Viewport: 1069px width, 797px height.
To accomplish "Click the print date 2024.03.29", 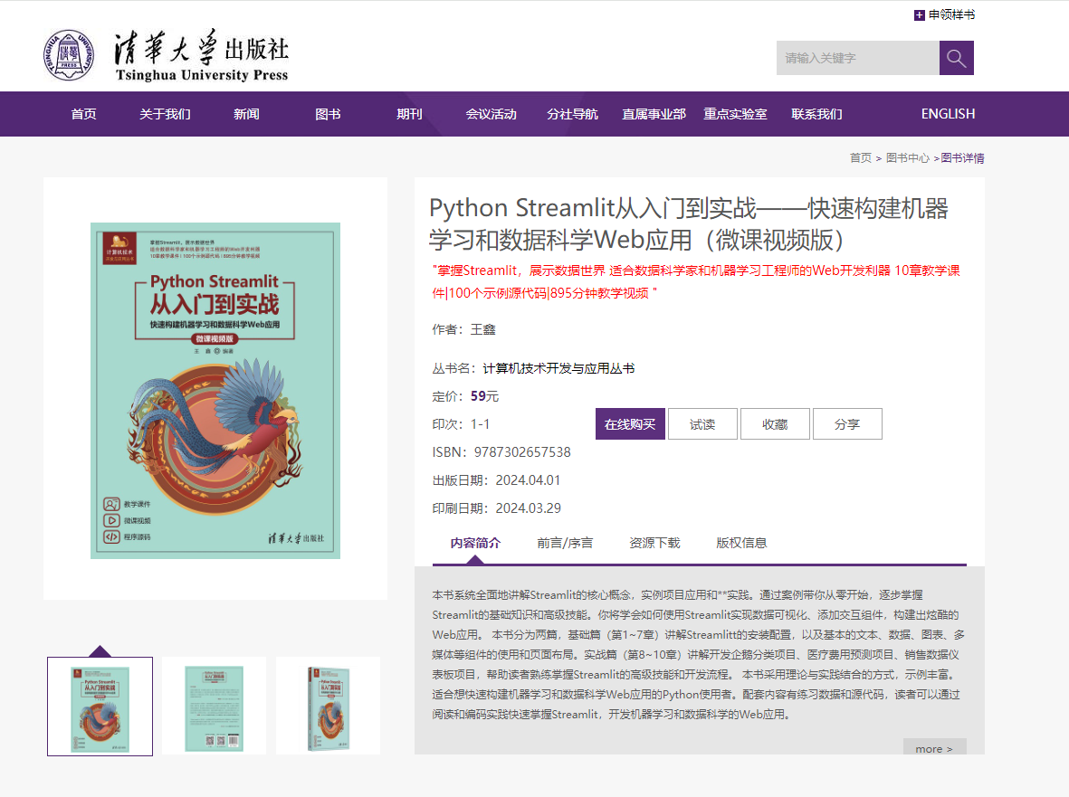I will click(x=529, y=508).
